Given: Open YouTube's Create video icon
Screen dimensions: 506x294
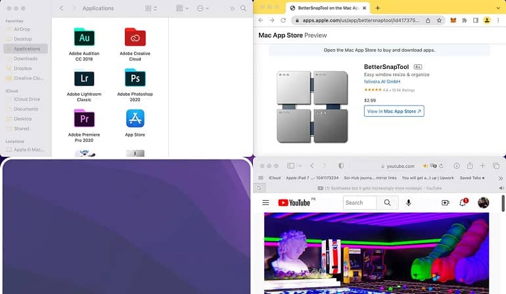Looking at the screenshot, I should 446,202.
